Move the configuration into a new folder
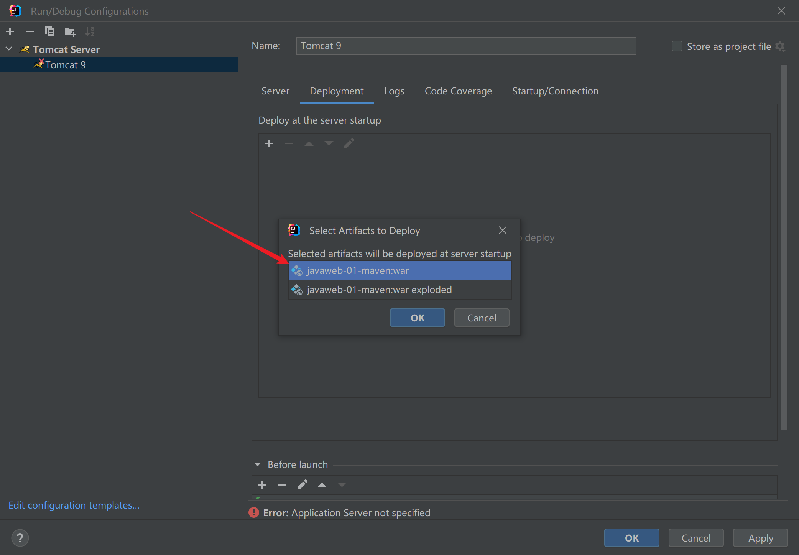 pyautogui.click(x=70, y=31)
